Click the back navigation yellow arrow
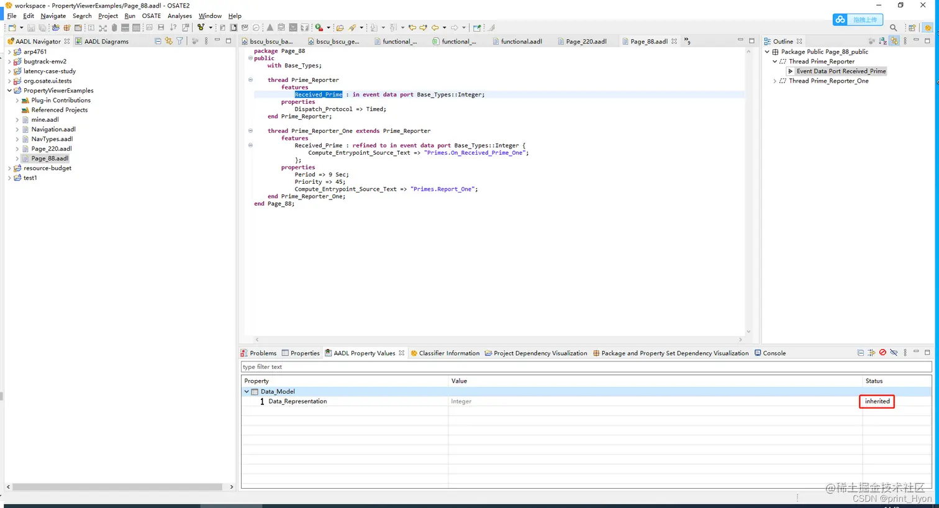 click(x=435, y=28)
